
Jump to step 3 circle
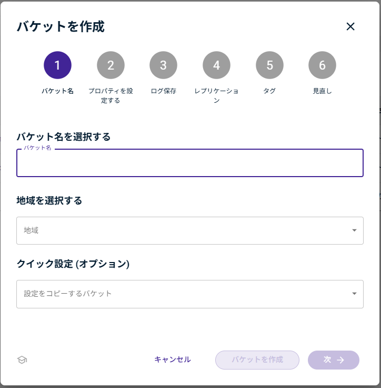163,65
